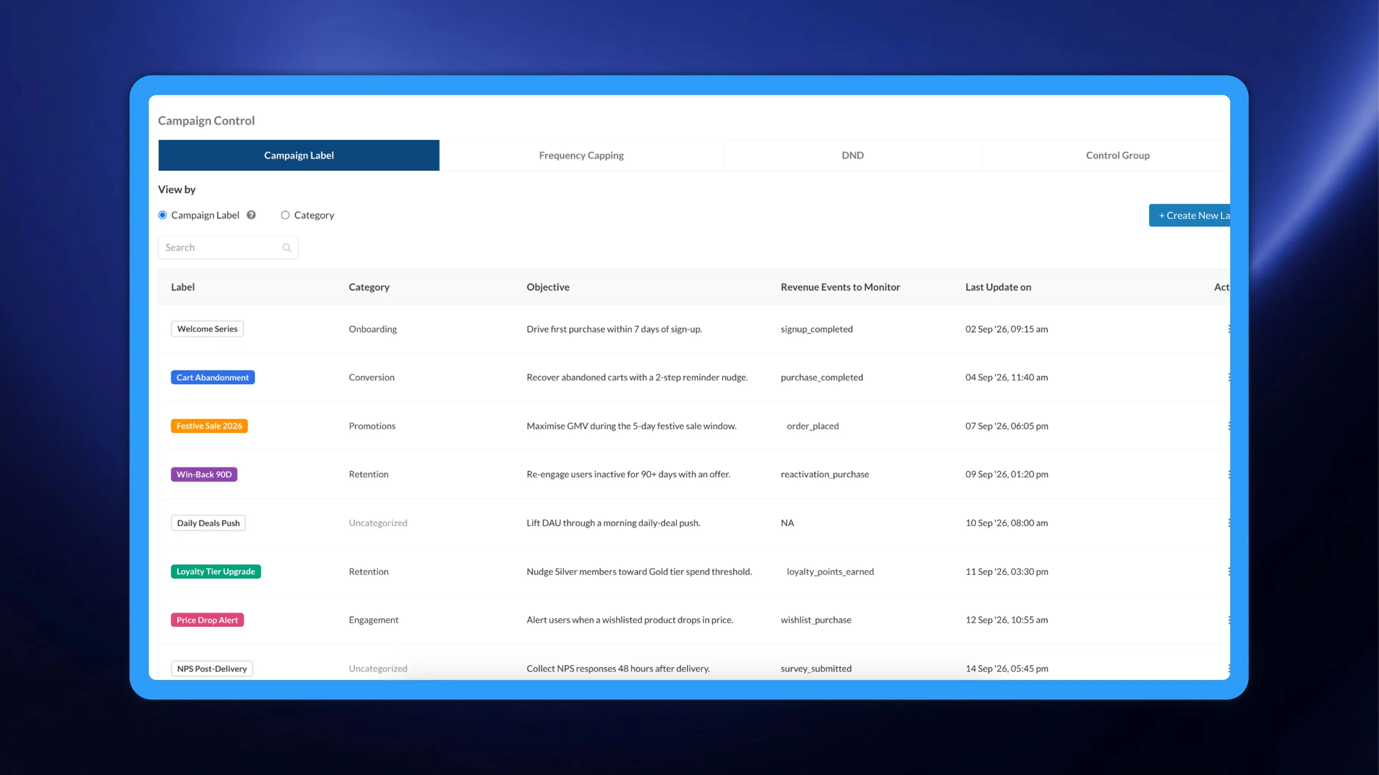Select the Campaign Label radio button

(163, 215)
